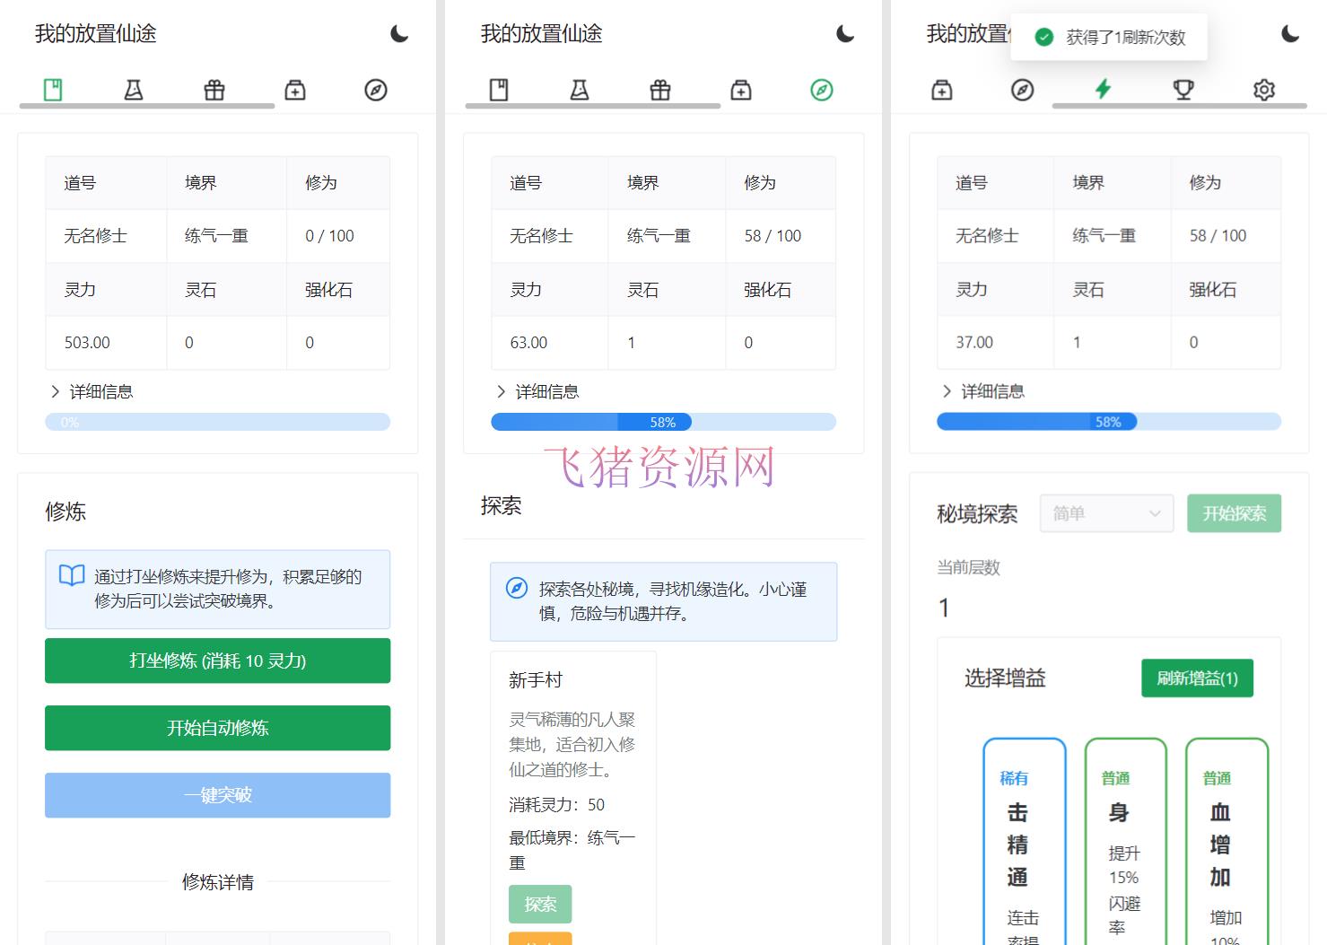
Task: Click the 58% progress bar
Action: click(663, 421)
